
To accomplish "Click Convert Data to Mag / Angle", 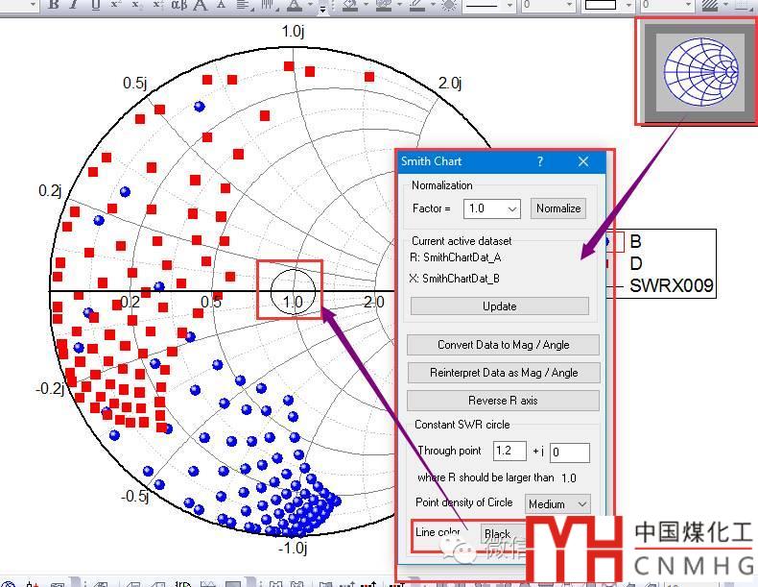I will 504,345.
